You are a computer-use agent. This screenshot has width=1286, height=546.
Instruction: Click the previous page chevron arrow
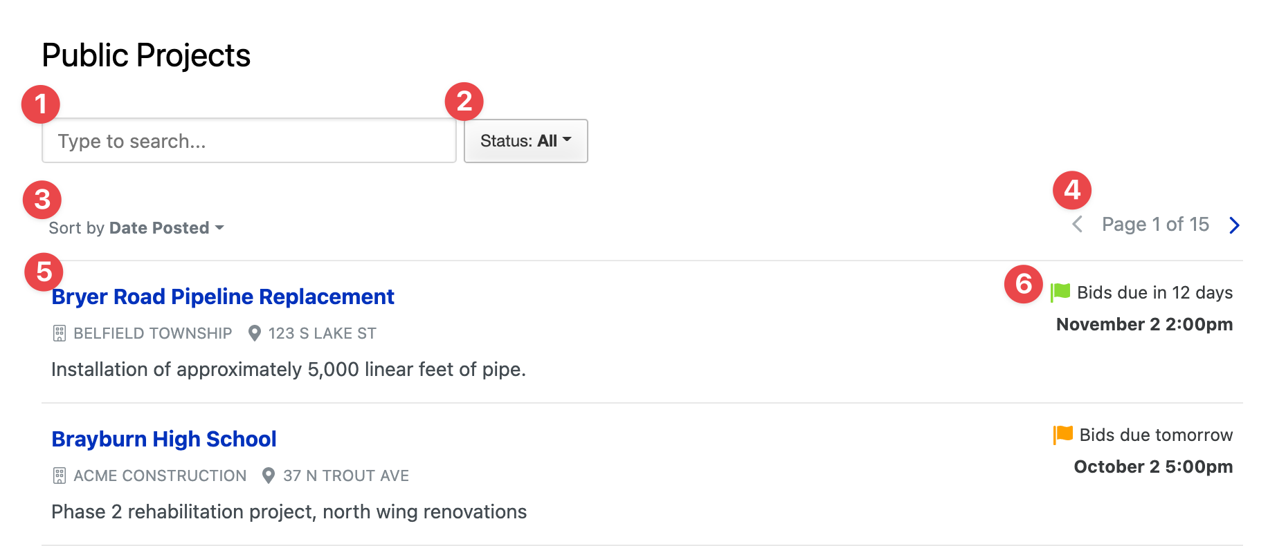point(1077,224)
